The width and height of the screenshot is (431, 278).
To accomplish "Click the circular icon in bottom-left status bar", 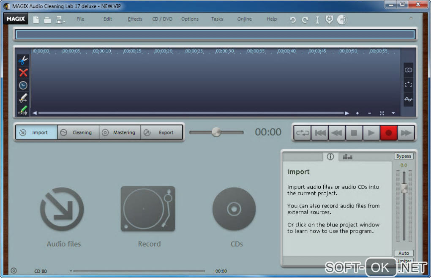I will click(x=14, y=270).
